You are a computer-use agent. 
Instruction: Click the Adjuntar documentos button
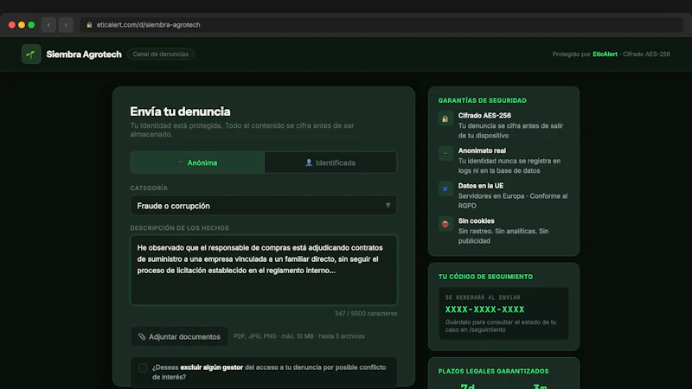click(179, 336)
